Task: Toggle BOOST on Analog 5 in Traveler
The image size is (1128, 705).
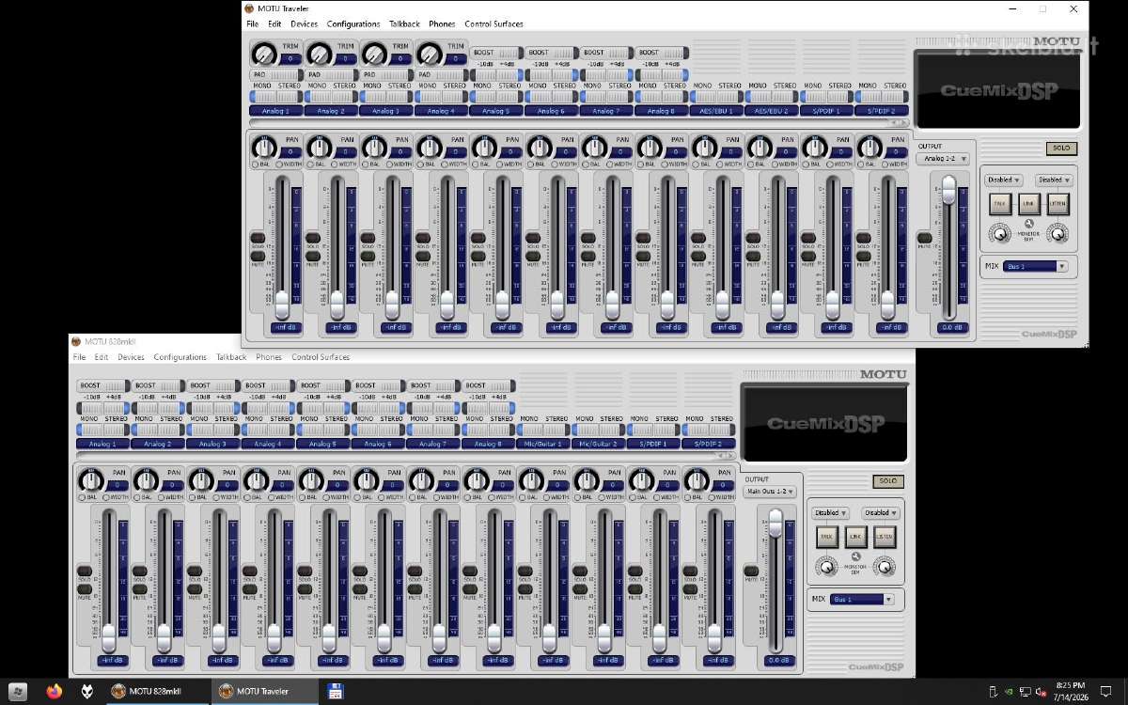Action: (x=496, y=53)
